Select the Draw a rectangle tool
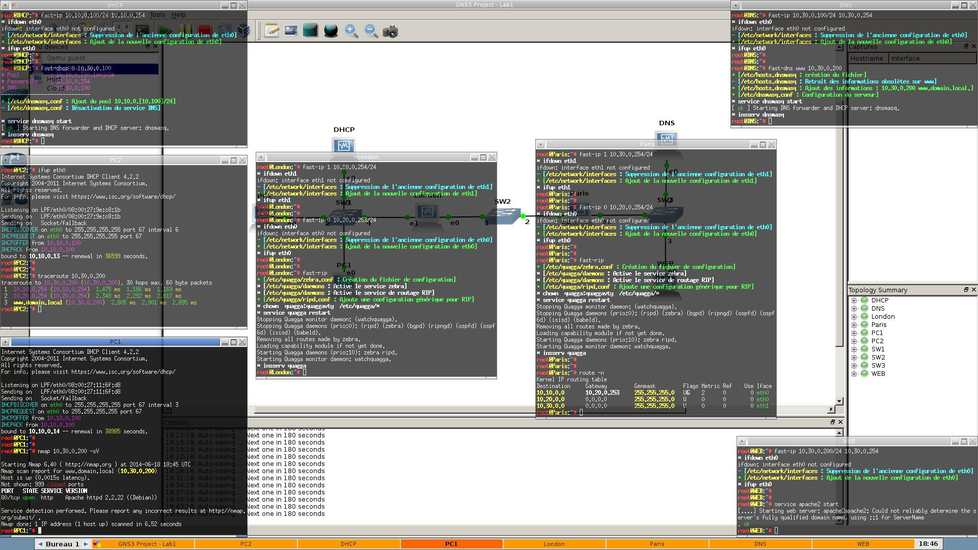The image size is (978, 550). click(x=310, y=31)
